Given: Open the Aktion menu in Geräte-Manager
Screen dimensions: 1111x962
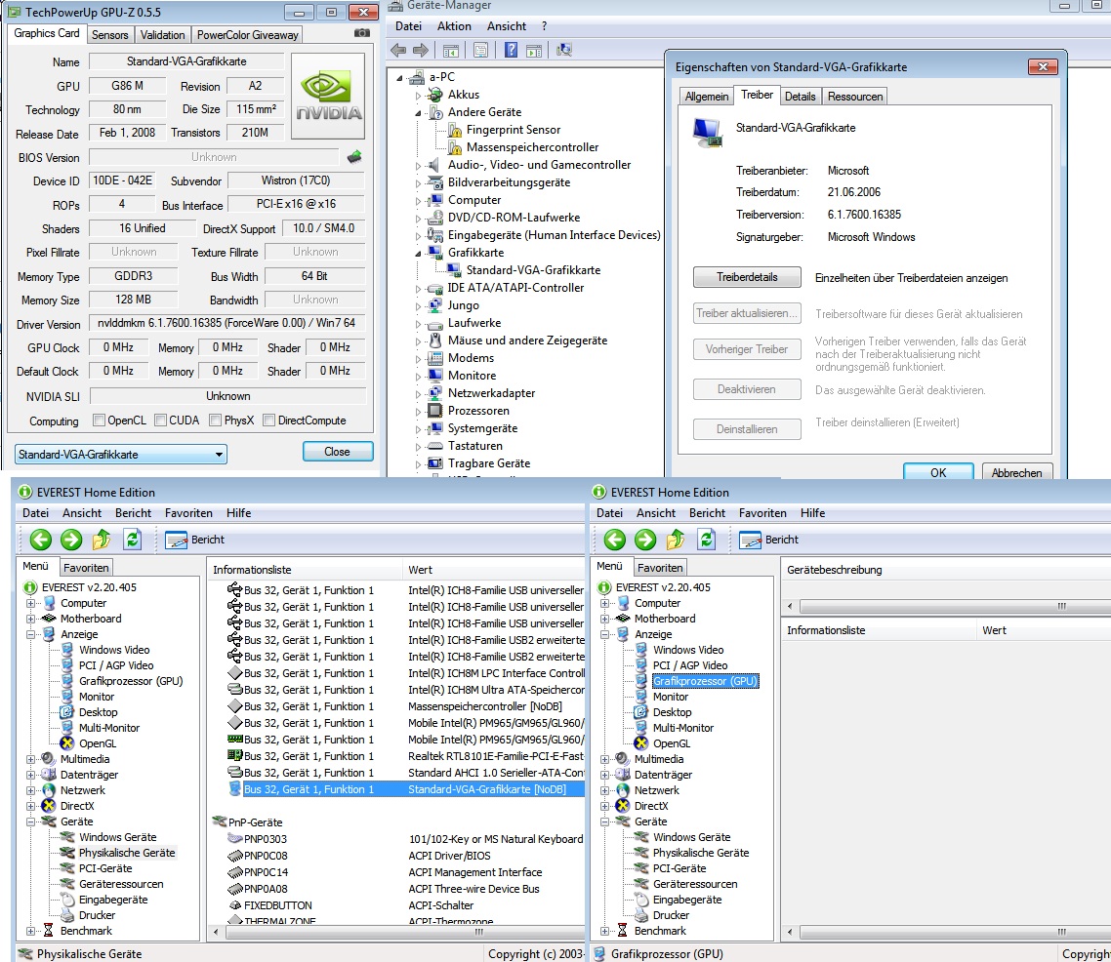Looking at the screenshot, I should point(454,26).
